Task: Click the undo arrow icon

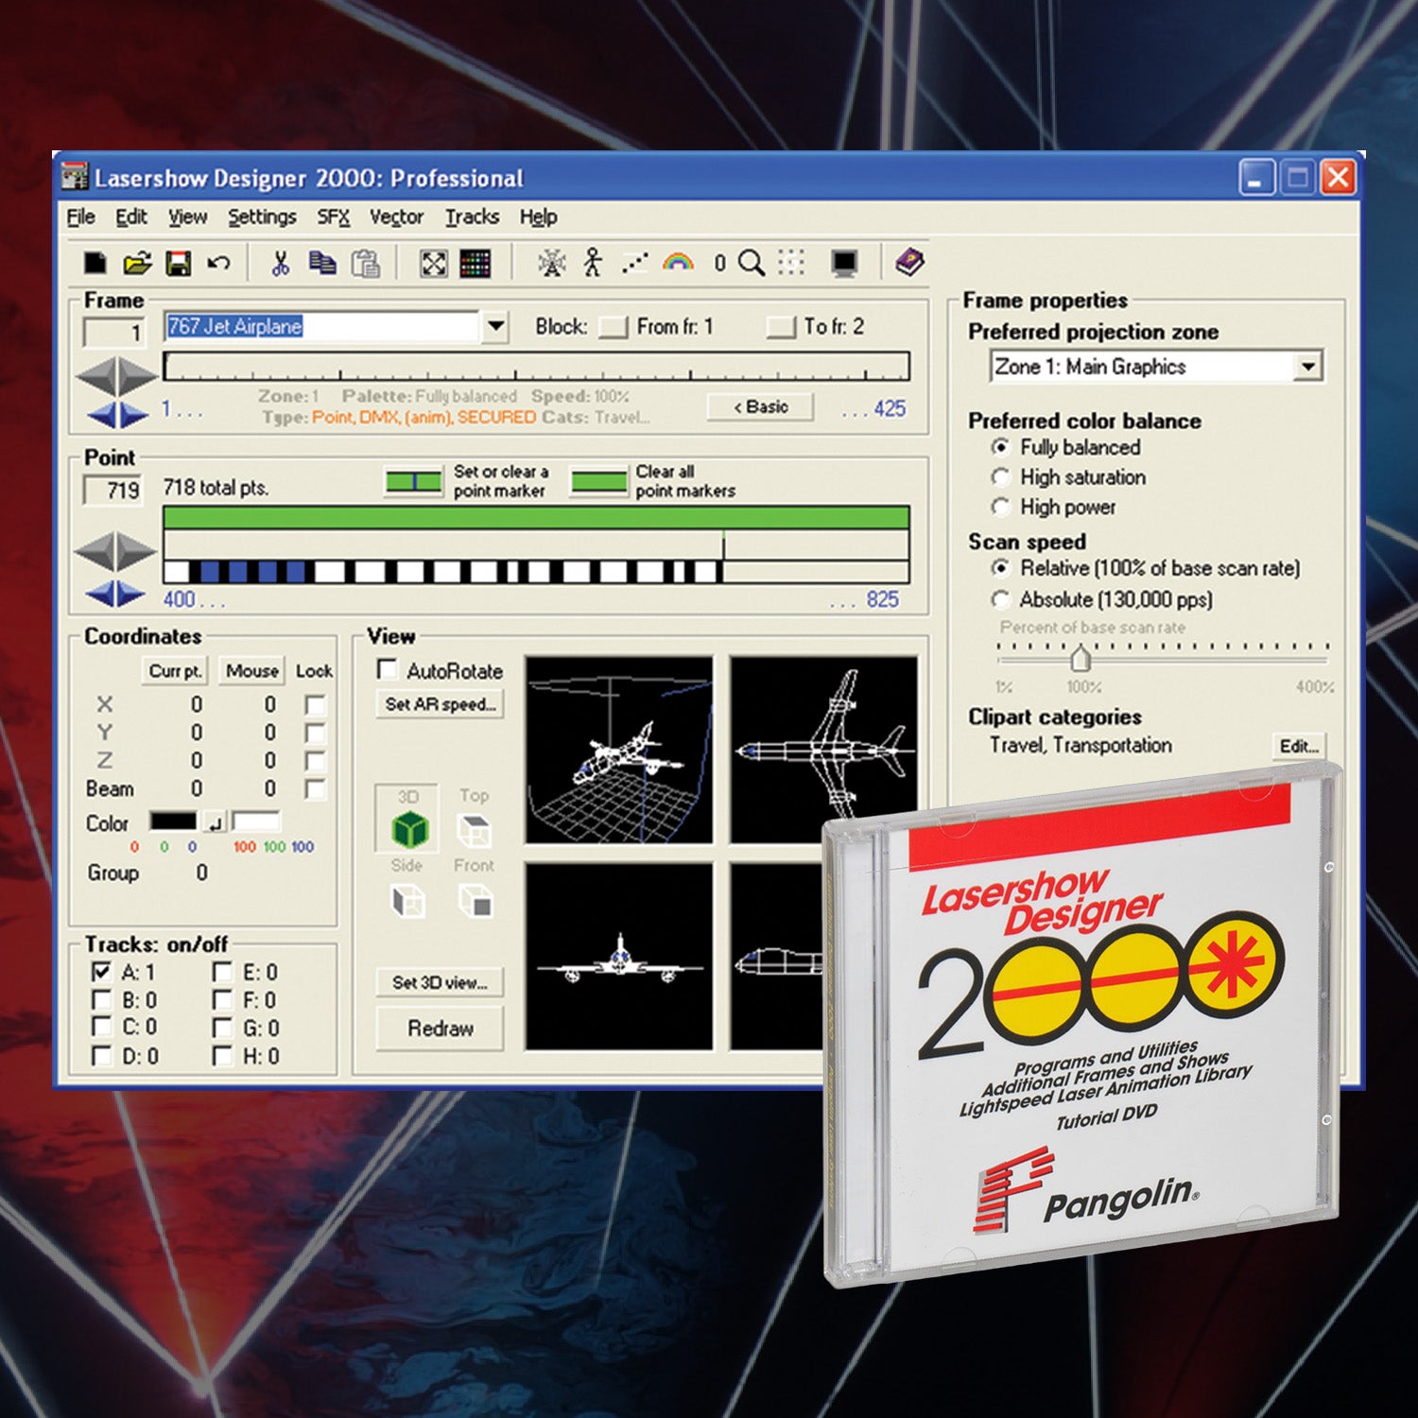Action: 218,264
